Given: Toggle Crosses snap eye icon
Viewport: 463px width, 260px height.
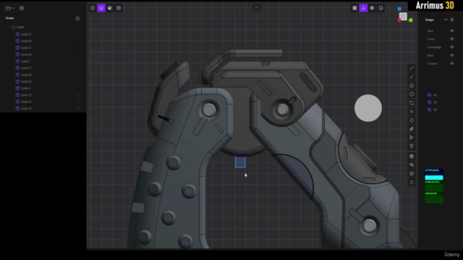Looking at the screenshot, I should pyautogui.click(x=452, y=64).
